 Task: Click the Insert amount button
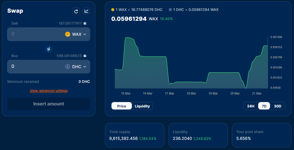pyautogui.click(x=49, y=104)
